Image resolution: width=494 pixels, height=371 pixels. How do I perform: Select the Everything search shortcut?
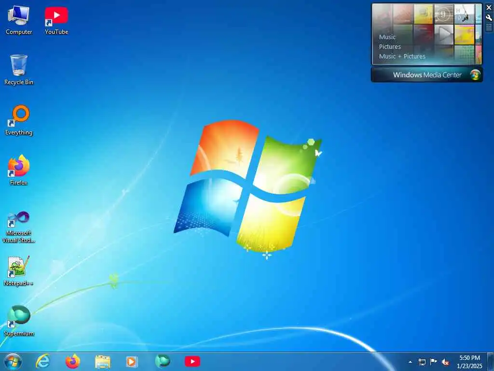click(x=19, y=120)
